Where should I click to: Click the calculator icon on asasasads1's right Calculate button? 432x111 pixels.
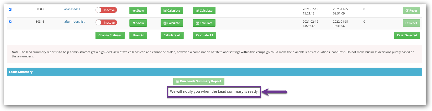[197, 11]
